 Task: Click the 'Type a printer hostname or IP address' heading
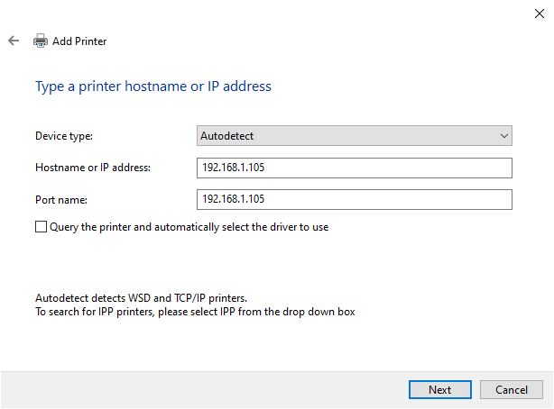[x=153, y=86]
